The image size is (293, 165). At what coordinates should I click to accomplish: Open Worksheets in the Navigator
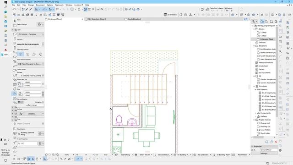[x=264, y=66]
